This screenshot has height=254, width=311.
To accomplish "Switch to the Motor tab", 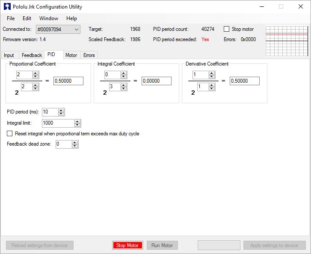I will coord(71,55).
